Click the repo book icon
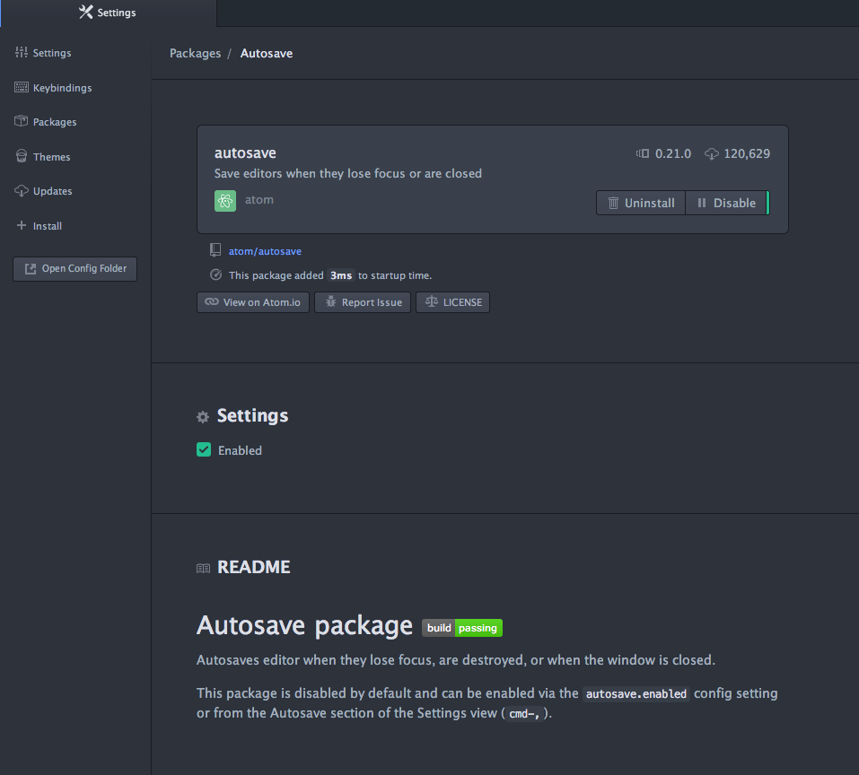The height and width of the screenshot is (775, 859). pos(215,250)
